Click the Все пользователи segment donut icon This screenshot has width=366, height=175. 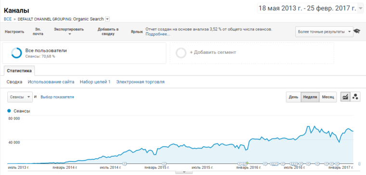click(16, 53)
